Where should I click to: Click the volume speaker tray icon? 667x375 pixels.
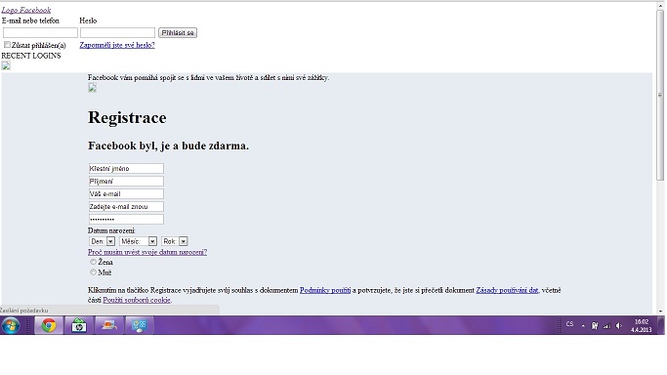(x=619, y=326)
